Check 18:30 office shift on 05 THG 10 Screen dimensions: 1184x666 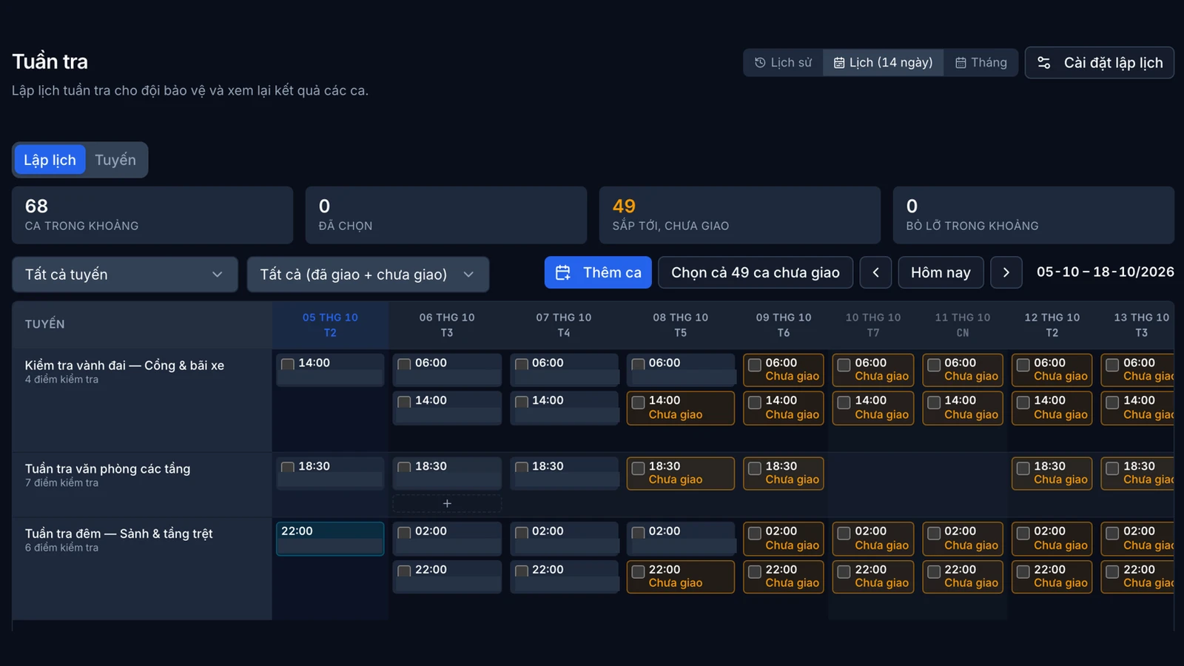[288, 467]
